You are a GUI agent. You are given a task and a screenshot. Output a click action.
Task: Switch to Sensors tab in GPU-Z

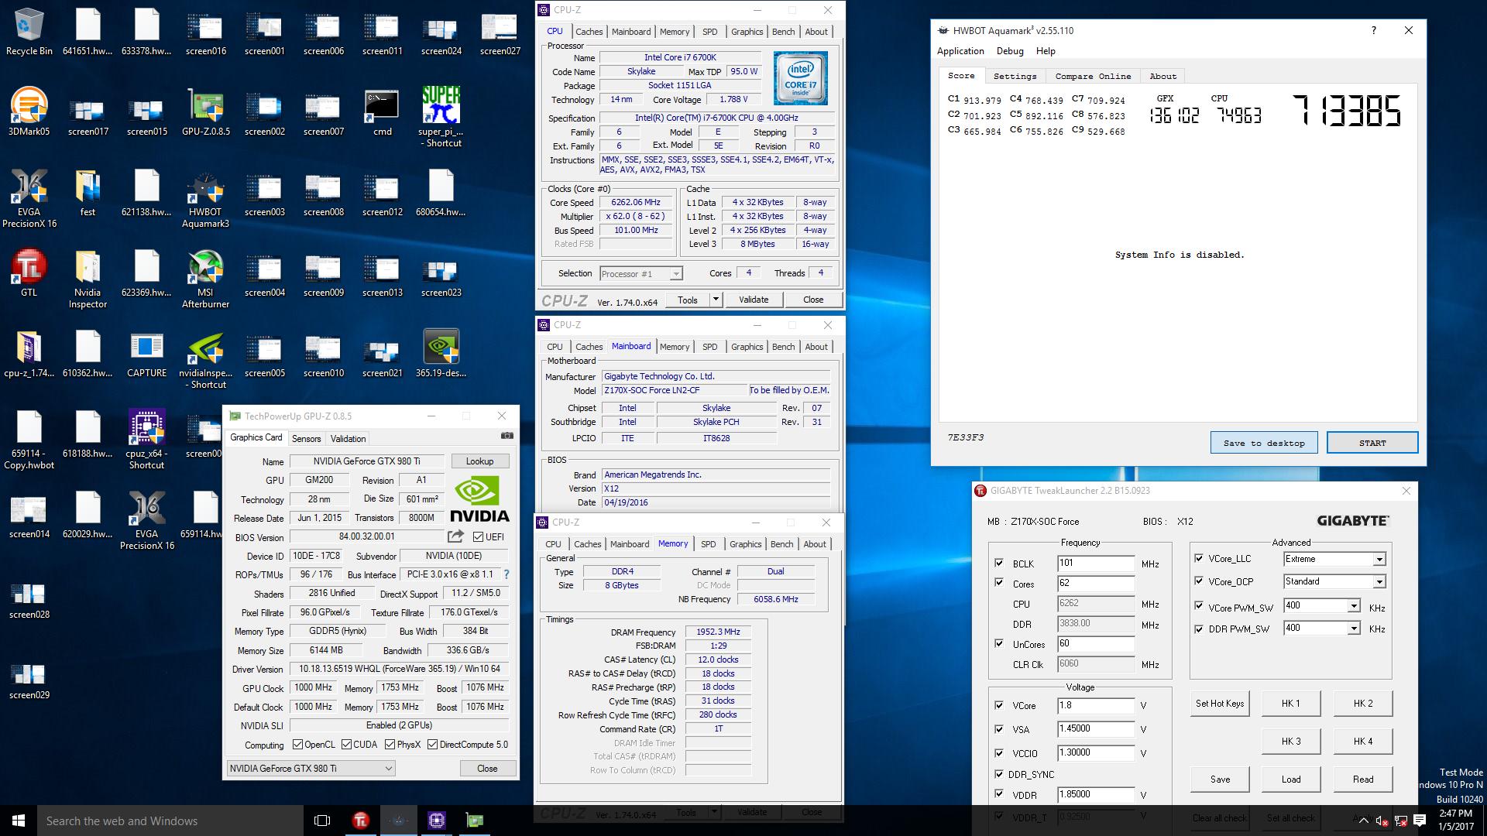click(306, 438)
